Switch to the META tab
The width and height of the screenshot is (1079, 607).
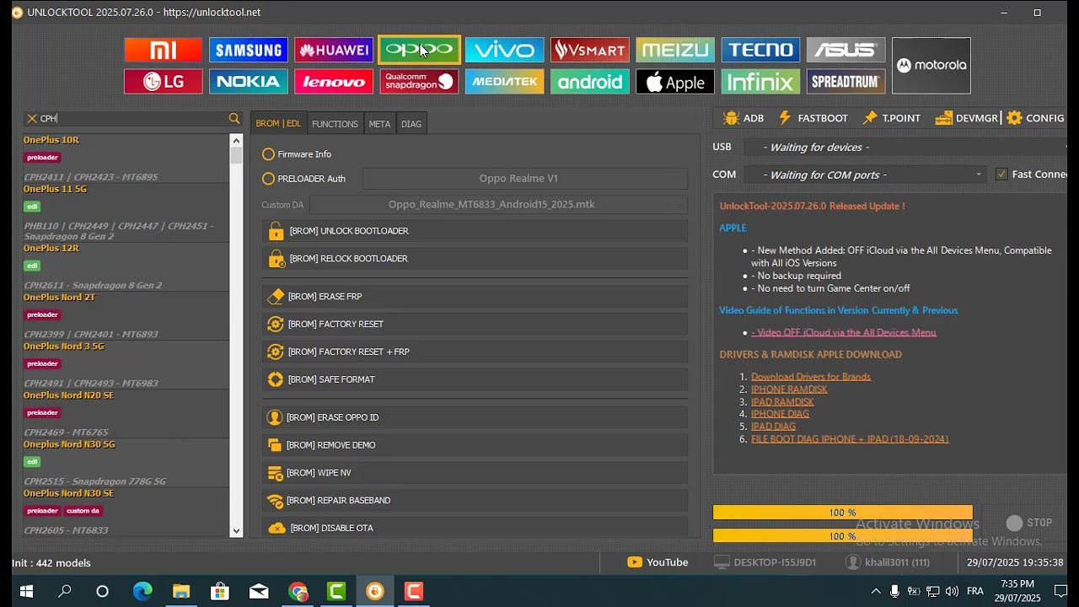point(379,124)
